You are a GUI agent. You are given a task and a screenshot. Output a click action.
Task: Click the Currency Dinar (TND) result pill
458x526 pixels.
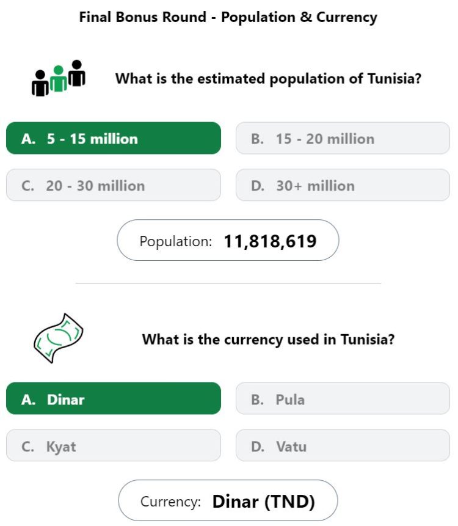228,500
